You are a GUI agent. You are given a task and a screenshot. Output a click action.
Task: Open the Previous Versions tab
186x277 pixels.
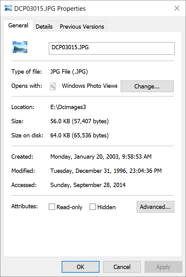81,27
